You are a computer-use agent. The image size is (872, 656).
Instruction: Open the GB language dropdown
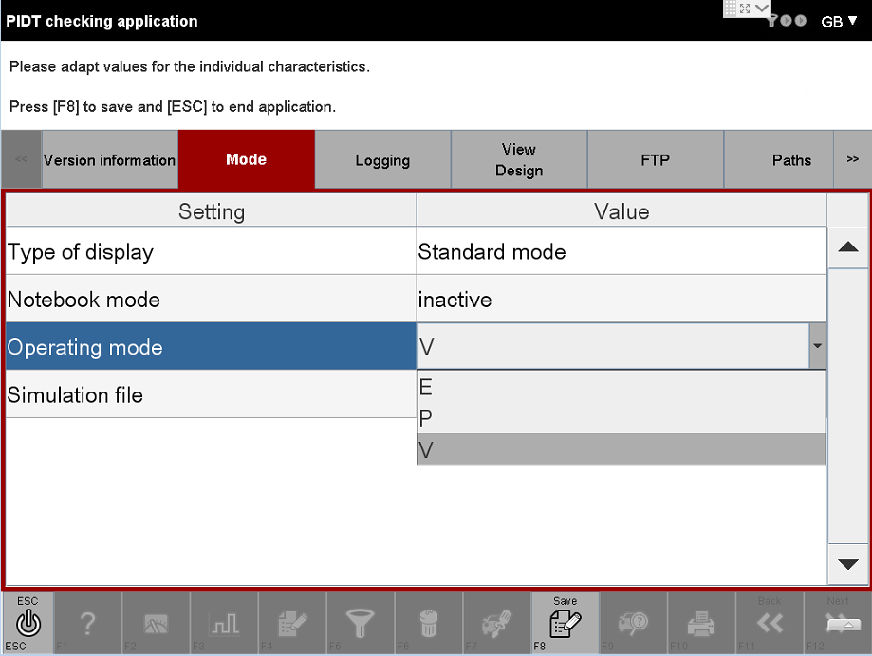pyautogui.click(x=839, y=21)
